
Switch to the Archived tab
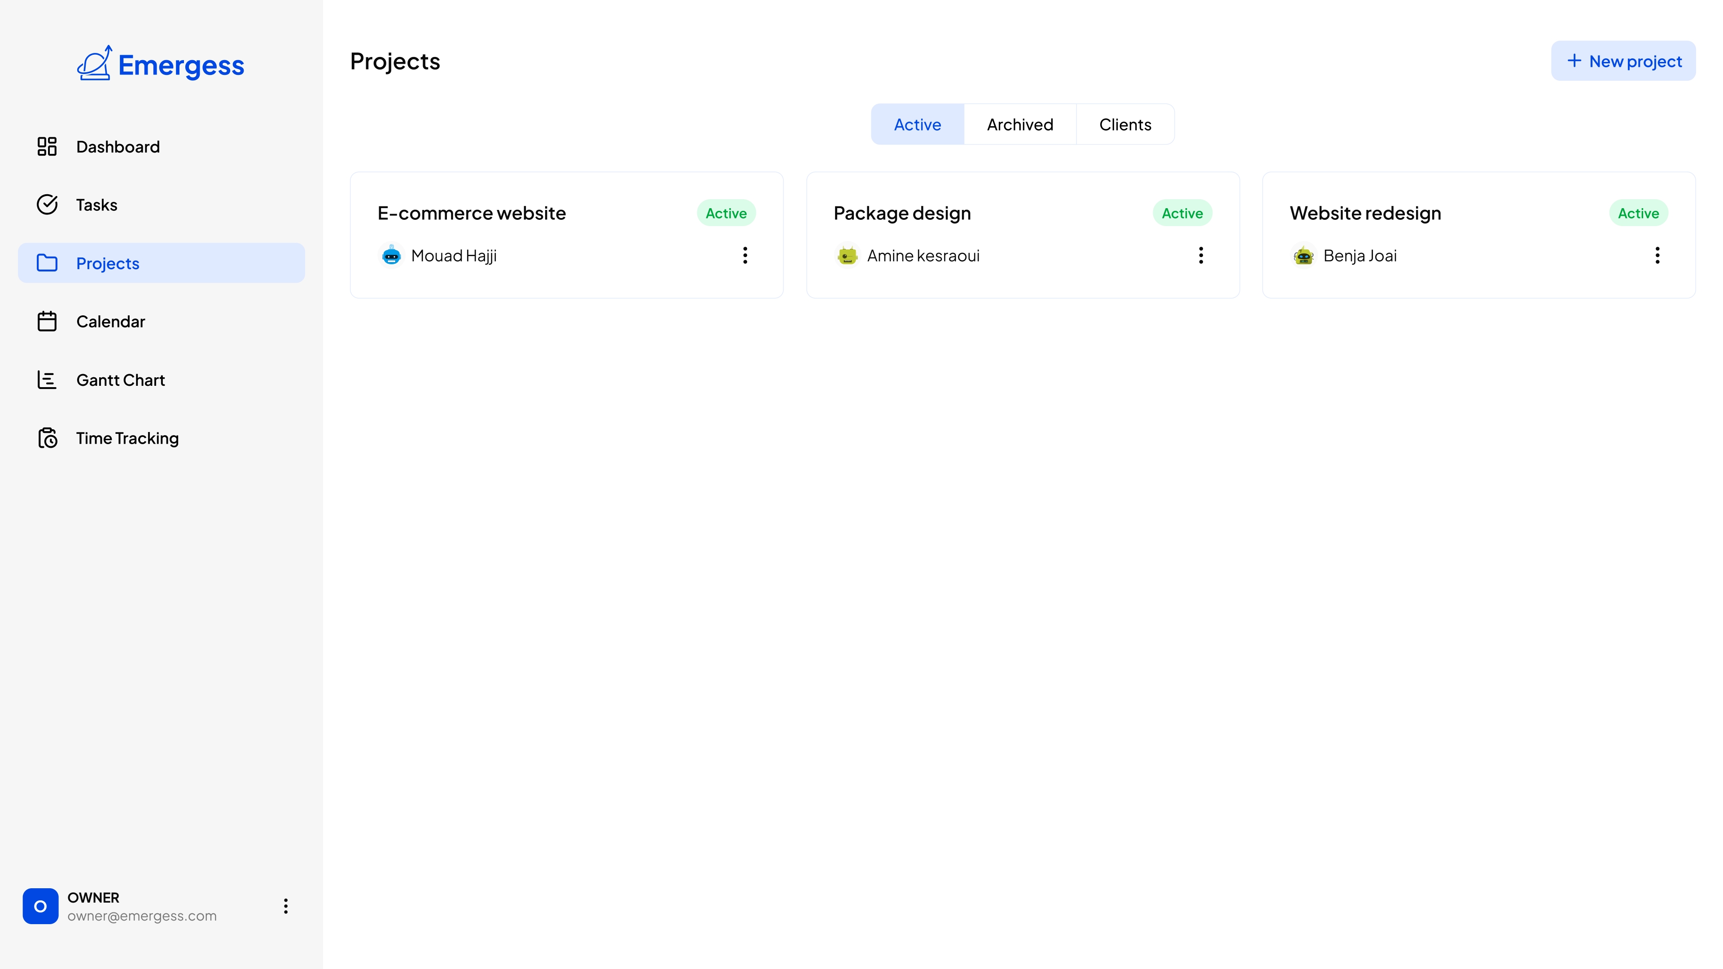point(1019,124)
